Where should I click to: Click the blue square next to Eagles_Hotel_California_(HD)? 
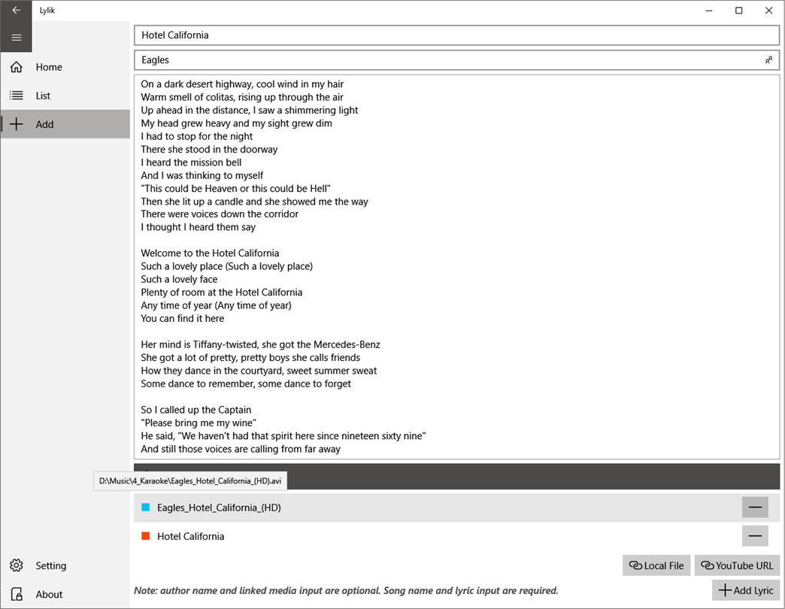pyautogui.click(x=146, y=507)
